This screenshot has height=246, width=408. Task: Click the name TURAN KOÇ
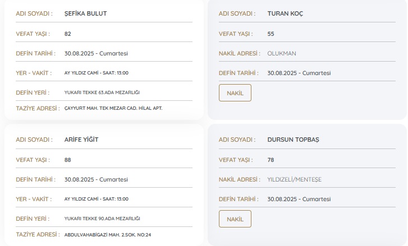285,13
